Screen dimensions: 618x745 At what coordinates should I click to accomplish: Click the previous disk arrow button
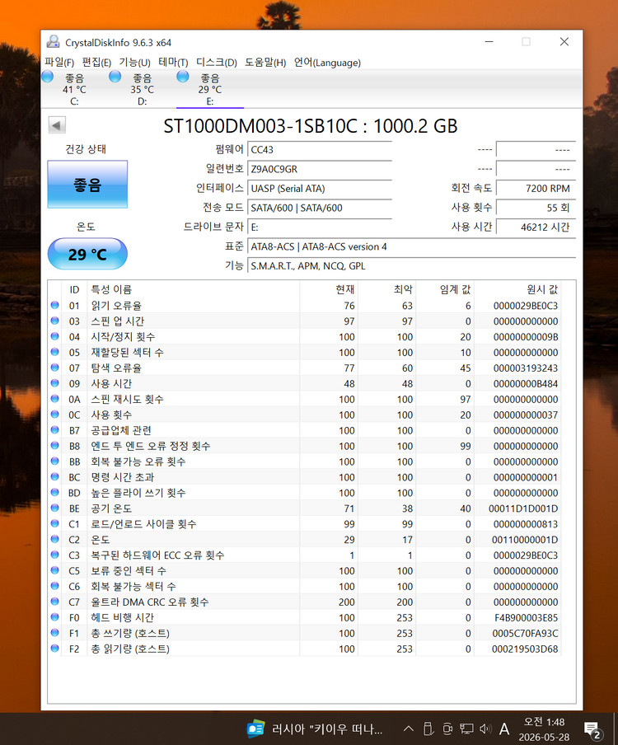click(x=57, y=126)
